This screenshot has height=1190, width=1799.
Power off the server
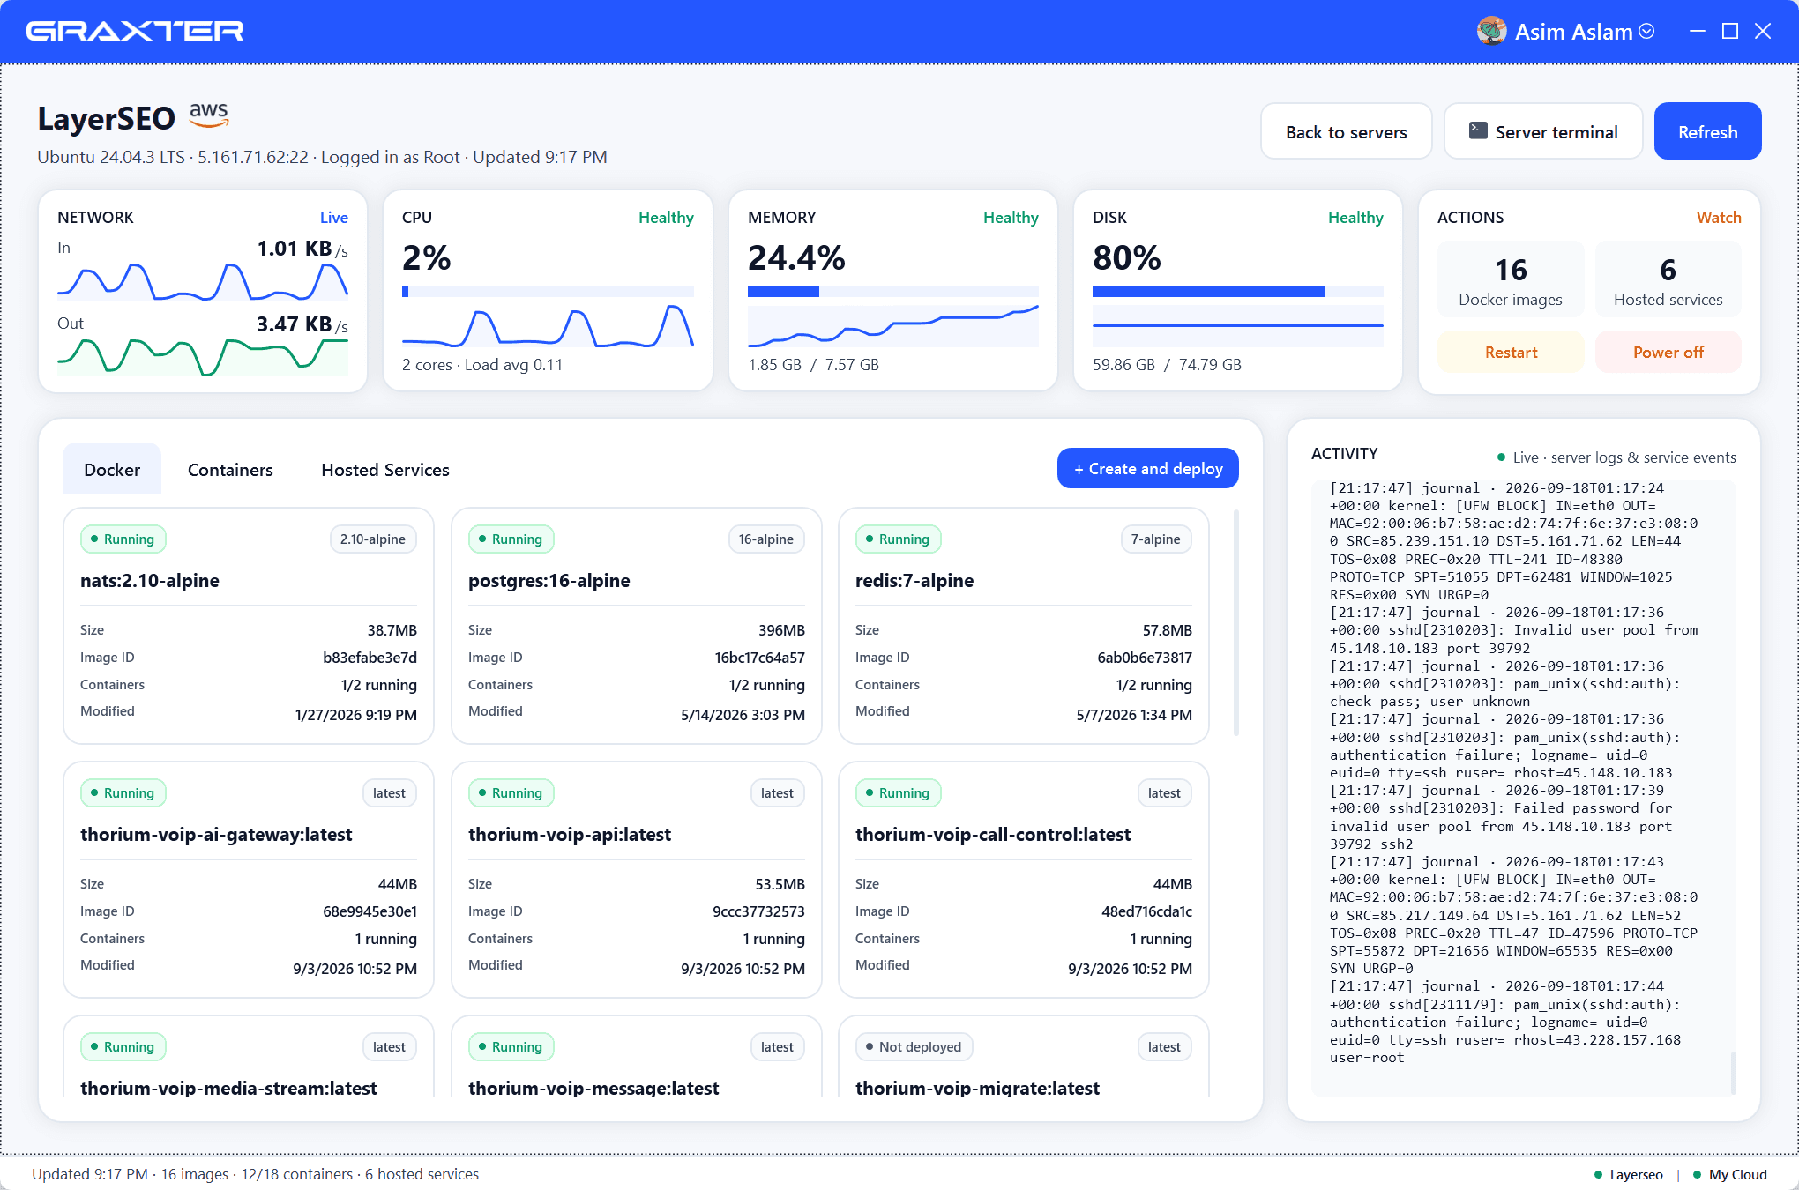click(1668, 352)
